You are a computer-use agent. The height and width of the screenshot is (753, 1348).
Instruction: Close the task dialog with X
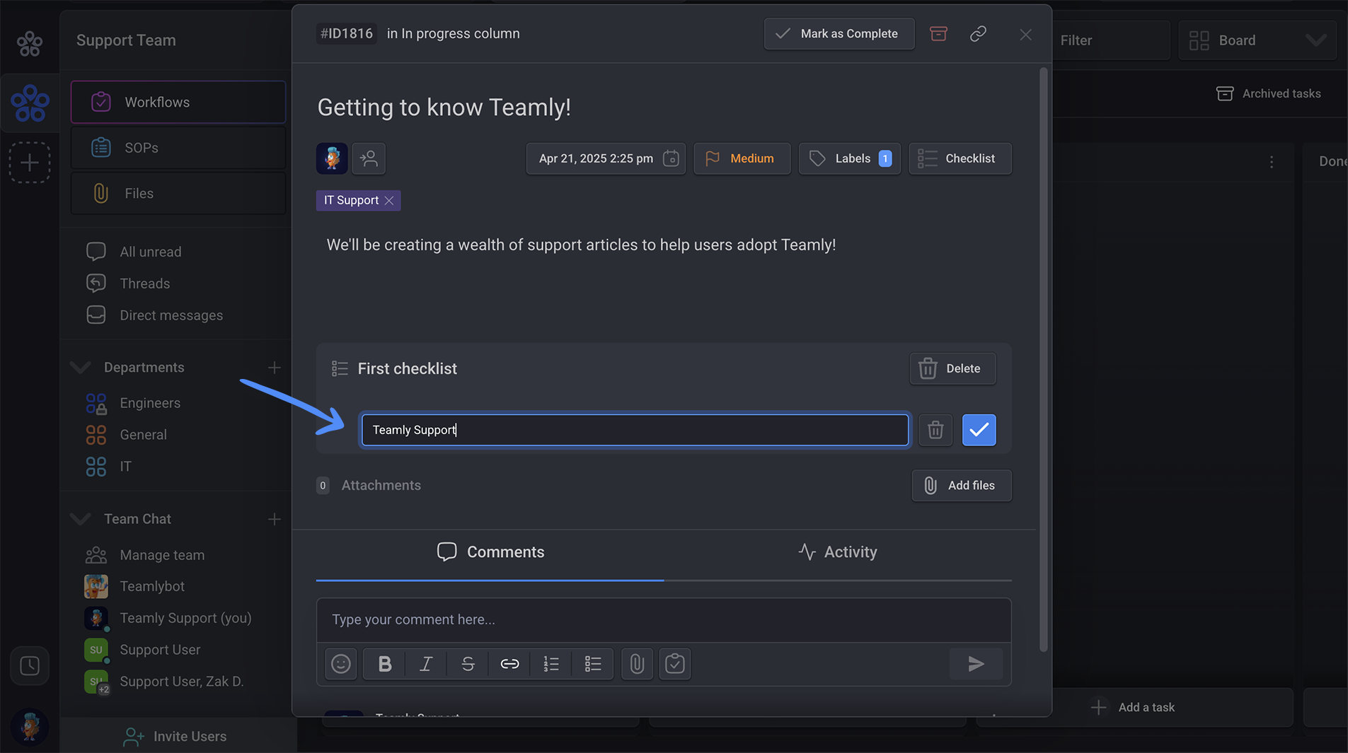coord(1025,35)
